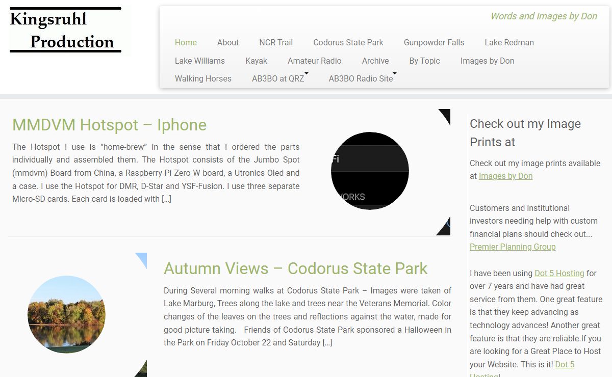Follow the Premier Planning Group link
This screenshot has width=612, height=377.
pos(513,247)
